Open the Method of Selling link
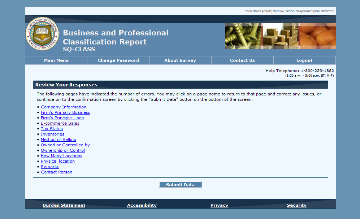Viewport: 360px width, 219px height. pos(58,139)
